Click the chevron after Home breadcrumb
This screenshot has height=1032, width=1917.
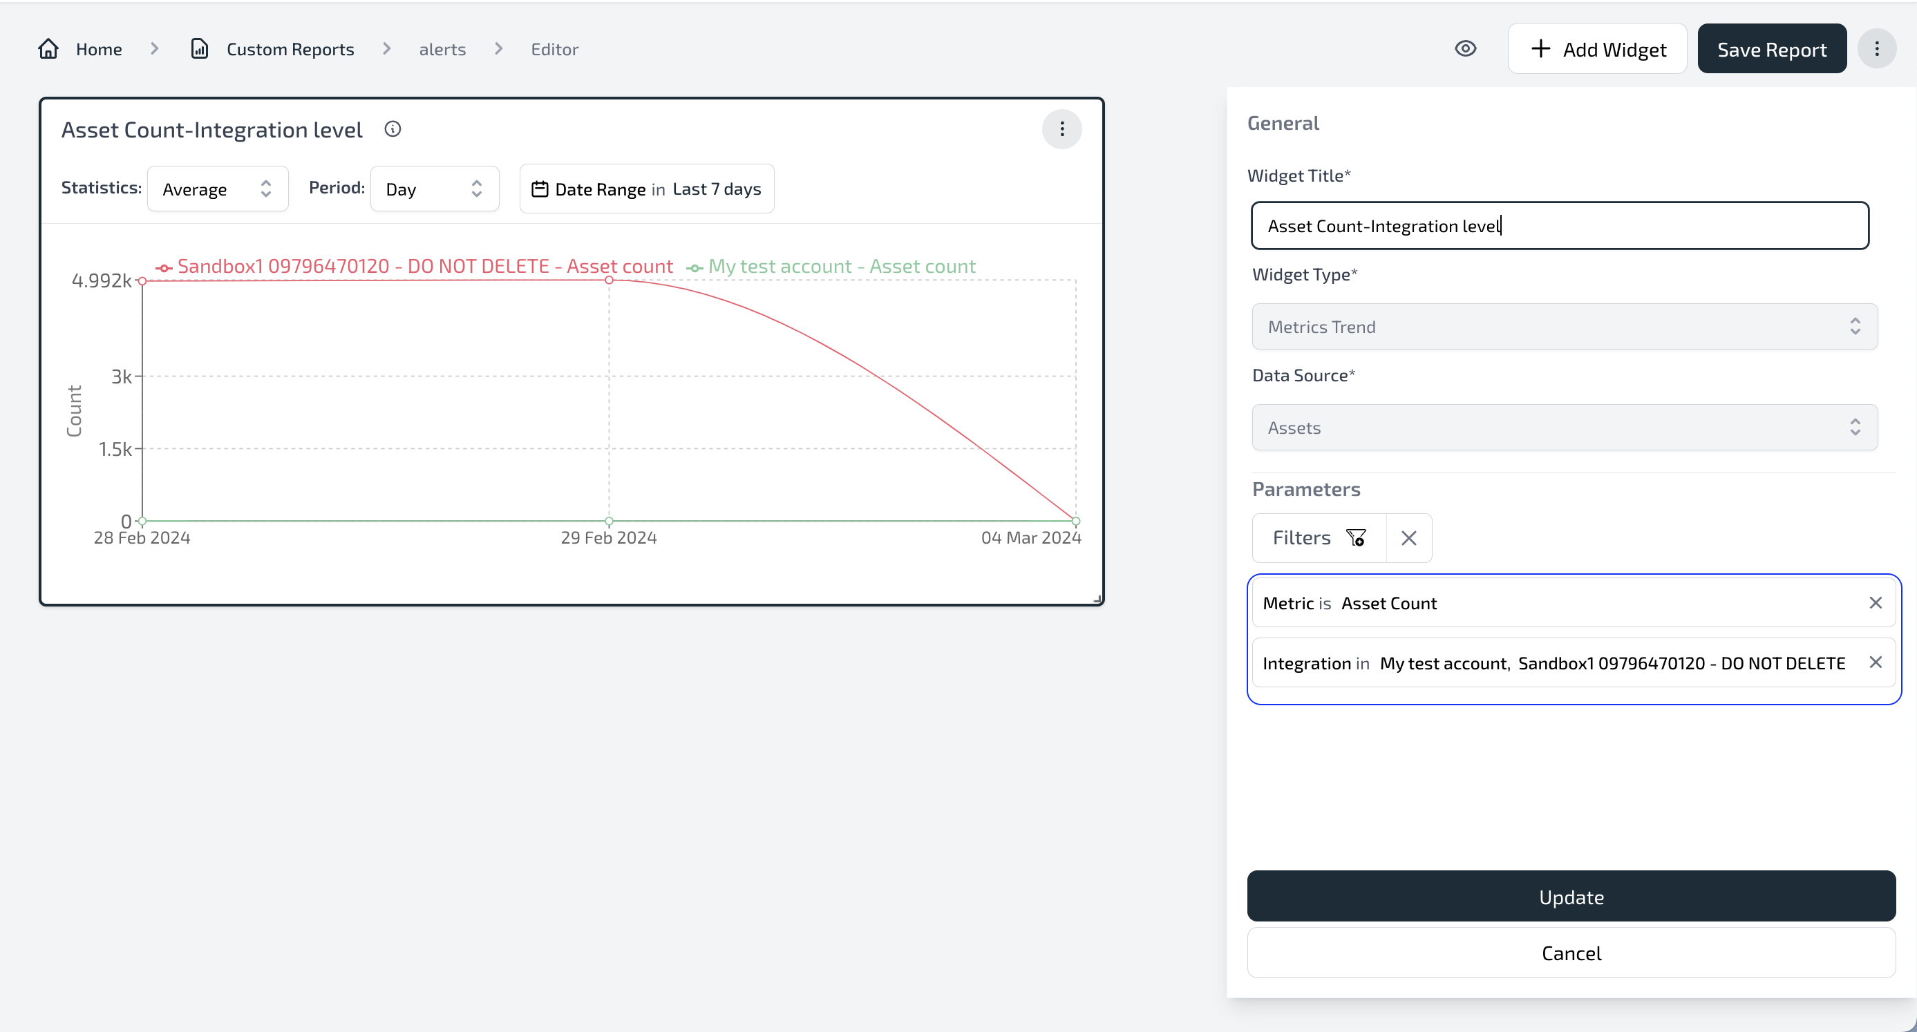(155, 48)
